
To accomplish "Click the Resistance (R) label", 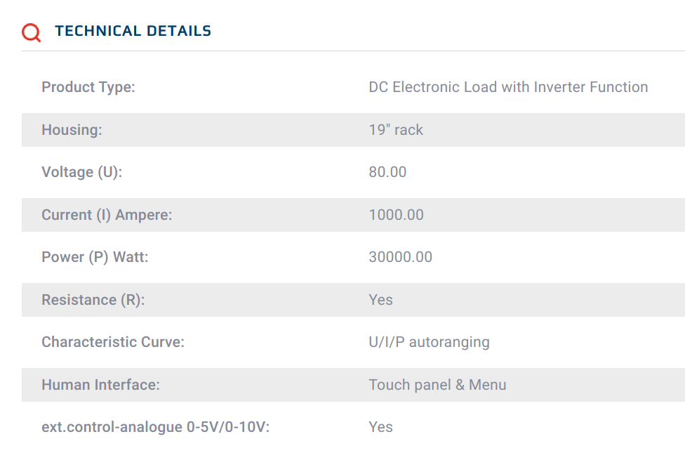I will [x=93, y=300].
